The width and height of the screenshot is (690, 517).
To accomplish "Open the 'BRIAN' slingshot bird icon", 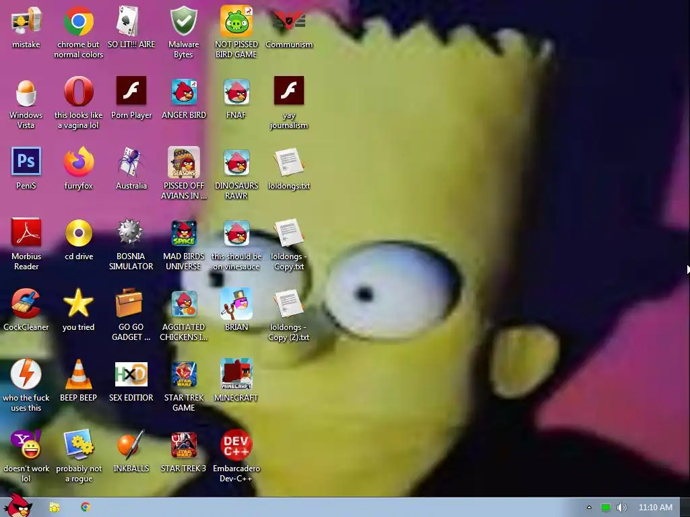I will tap(237, 304).
